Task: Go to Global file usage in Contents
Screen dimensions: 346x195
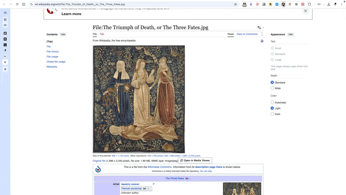Action: click(56, 62)
